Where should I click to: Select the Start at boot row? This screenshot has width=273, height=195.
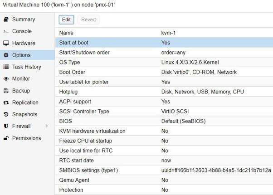pyautogui.click(x=163, y=43)
